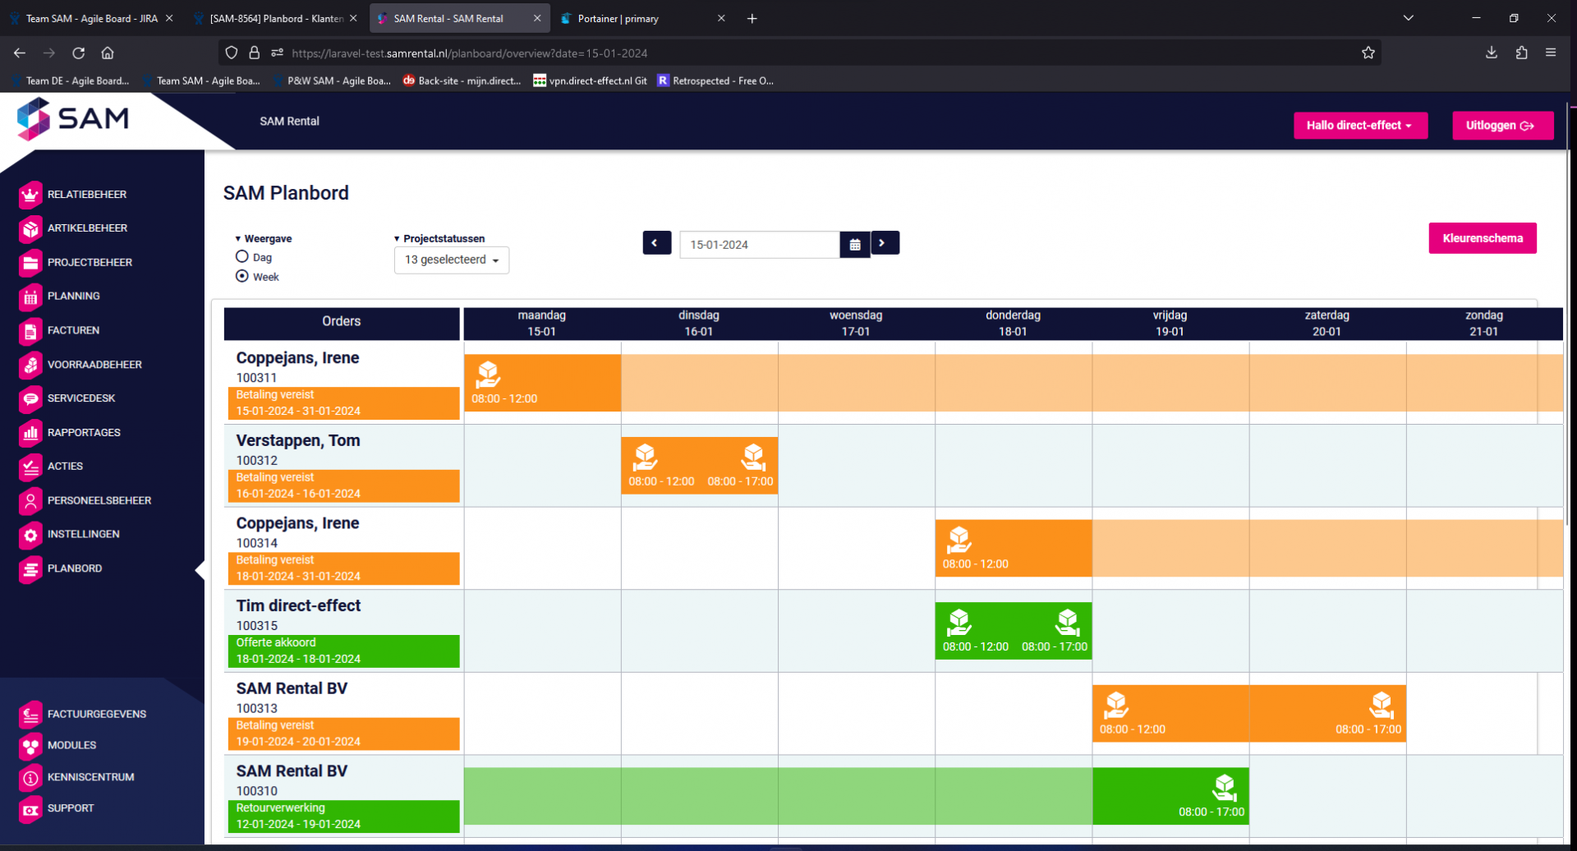Open a new browser tab
The image size is (1577, 851).
pyautogui.click(x=752, y=18)
